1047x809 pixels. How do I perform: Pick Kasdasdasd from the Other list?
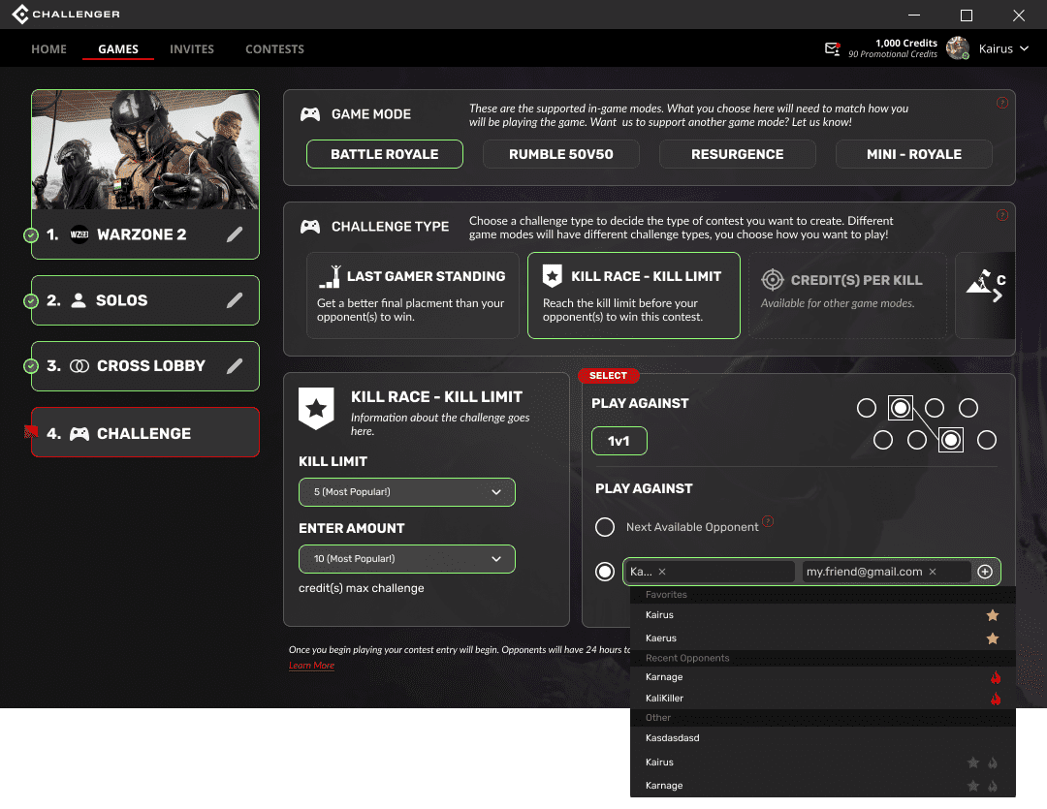(x=823, y=738)
